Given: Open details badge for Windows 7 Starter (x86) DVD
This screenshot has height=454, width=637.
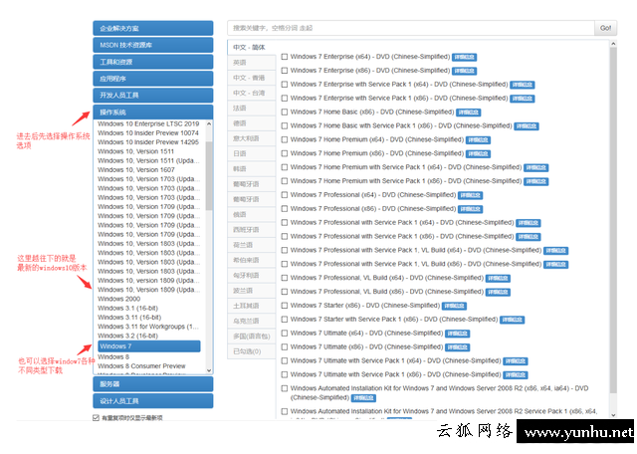Looking at the screenshot, I should click(x=454, y=306).
